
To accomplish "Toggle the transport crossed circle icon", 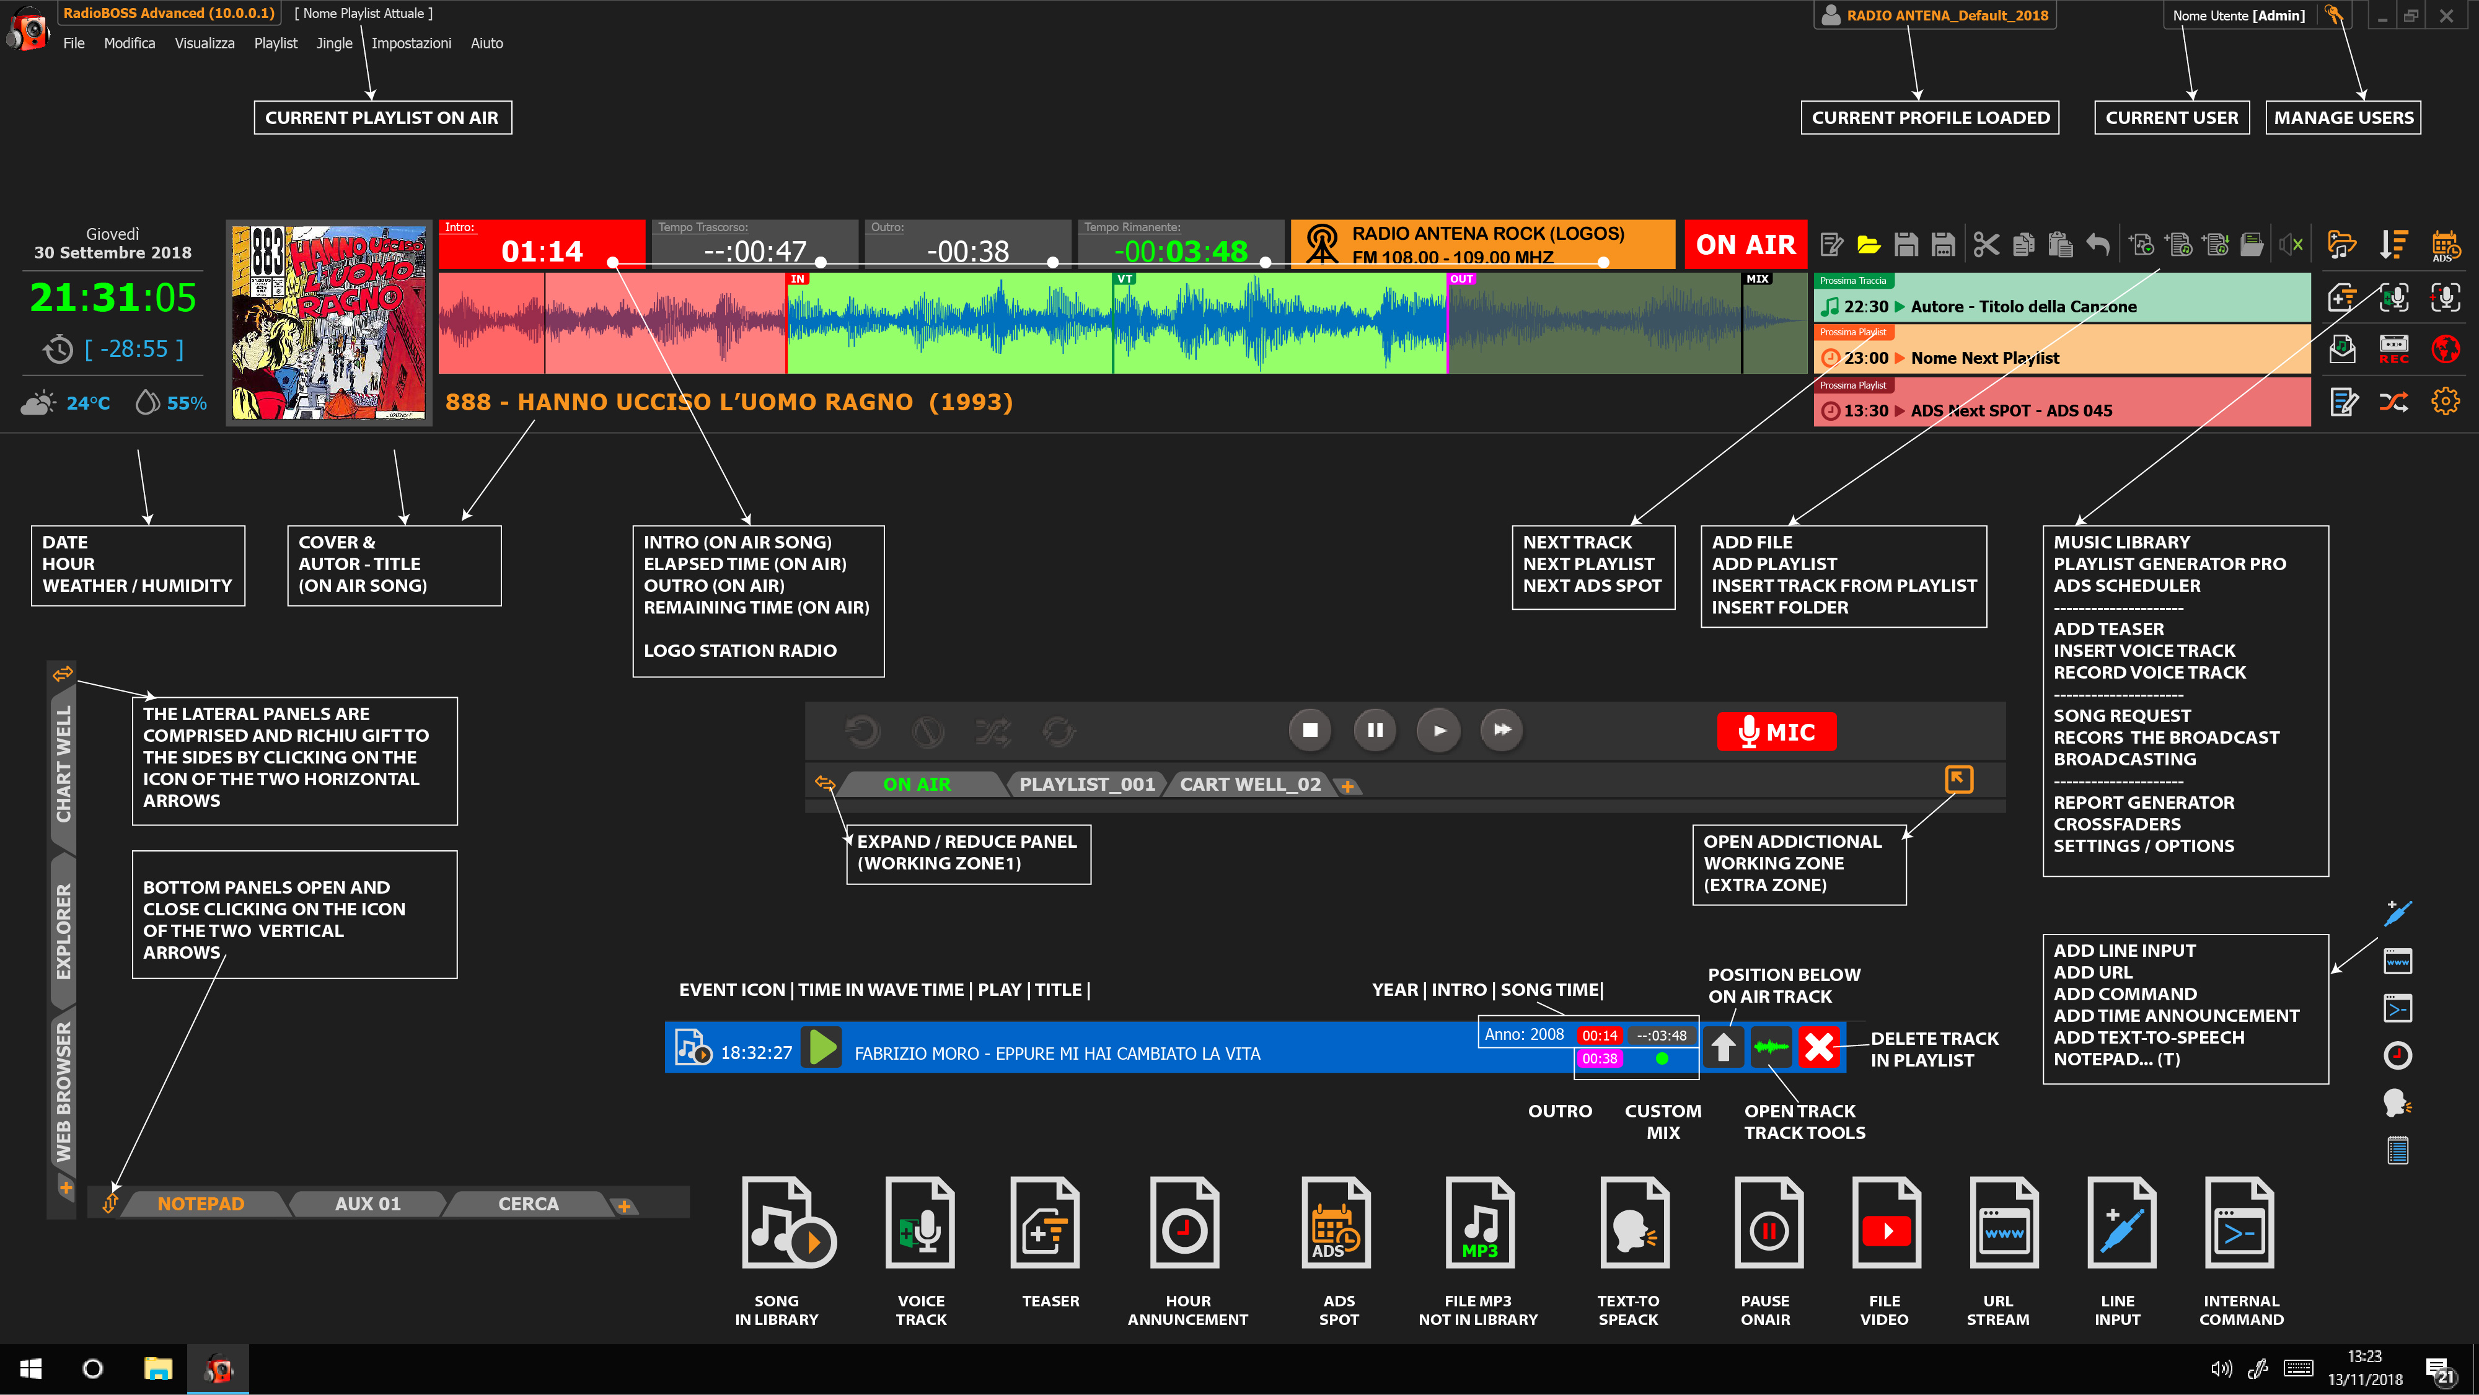I will coord(928,732).
